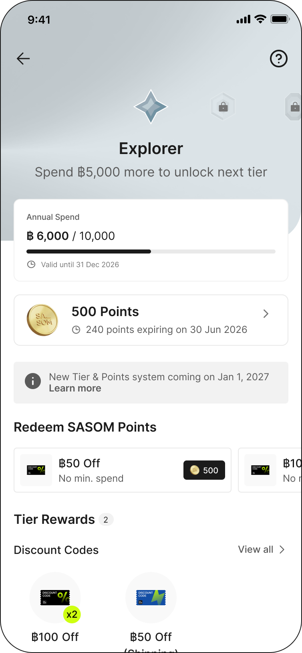Select the Explorer tier star badge
This screenshot has width=302, height=653.
click(x=151, y=106)
